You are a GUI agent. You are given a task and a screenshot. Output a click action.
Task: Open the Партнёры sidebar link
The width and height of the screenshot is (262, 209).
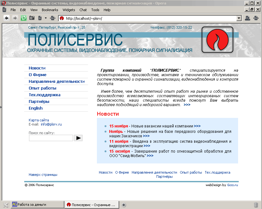click(x=39, y=101)
